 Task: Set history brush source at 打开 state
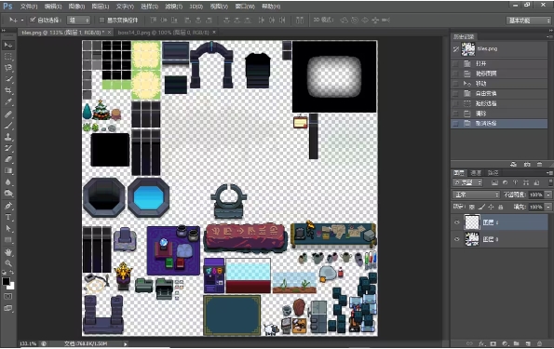[x=455, y=63]
